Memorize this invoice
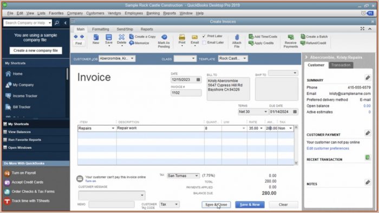This screenshot has width=379, height=213. tap(139, 43)
